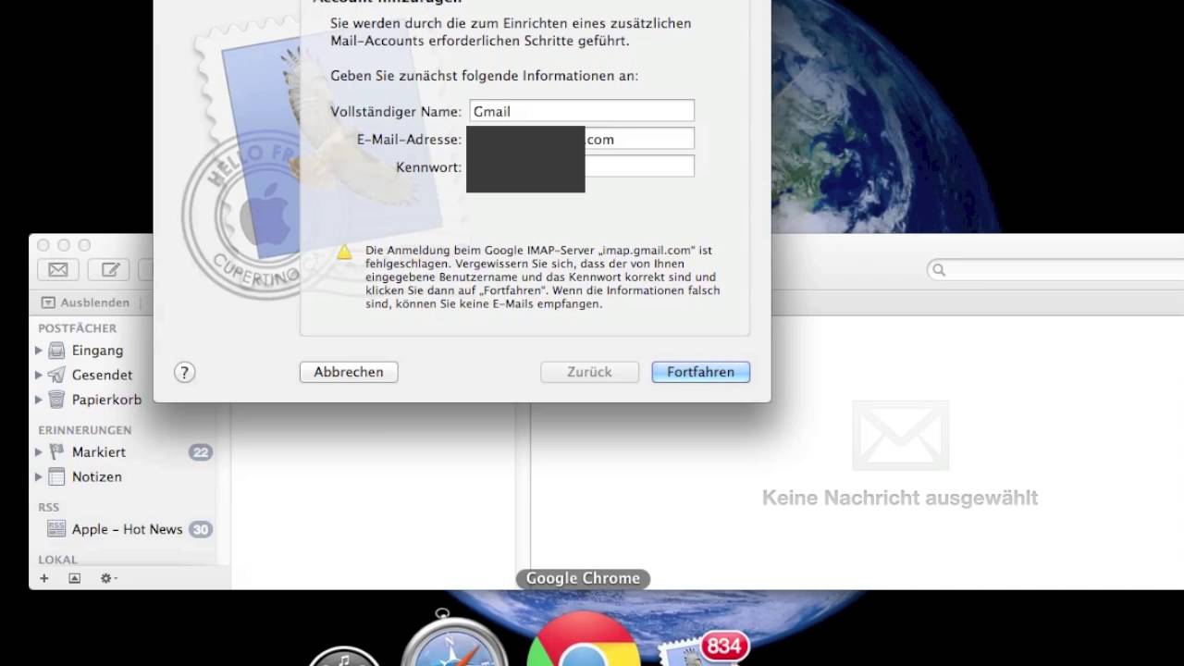Click the Gesendet paper plane icon
This screenshot has height=666, width=1184.
click(x=57, y=375)
